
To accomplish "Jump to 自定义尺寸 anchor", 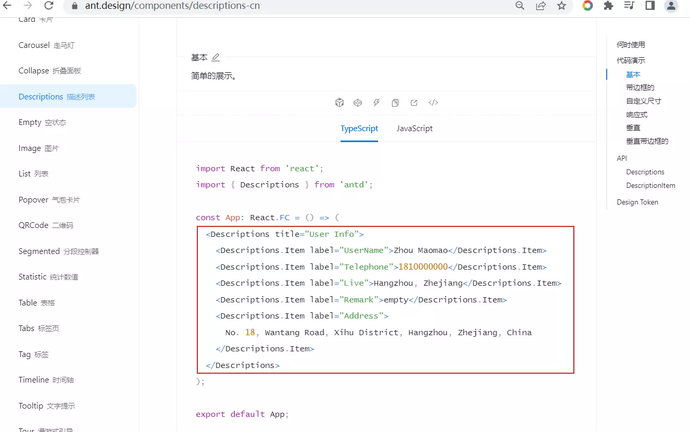I will (x=644, y=101).
